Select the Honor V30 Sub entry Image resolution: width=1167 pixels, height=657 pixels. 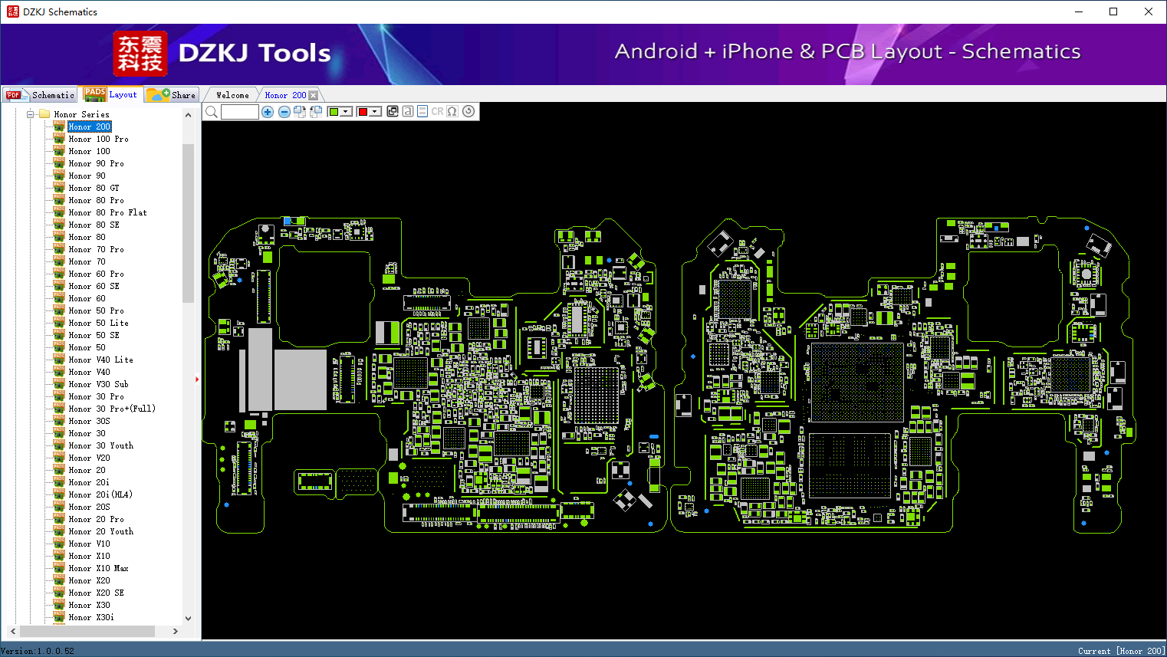click(x=98, y=384)
